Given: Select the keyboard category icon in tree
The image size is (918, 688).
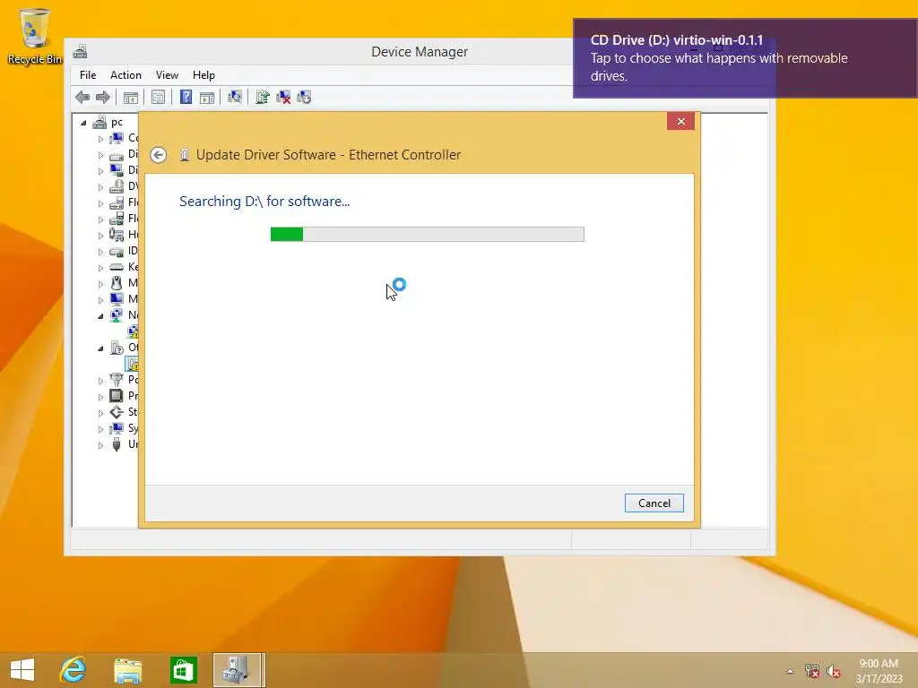Looking at the screenshot, I should pos(117,267).
